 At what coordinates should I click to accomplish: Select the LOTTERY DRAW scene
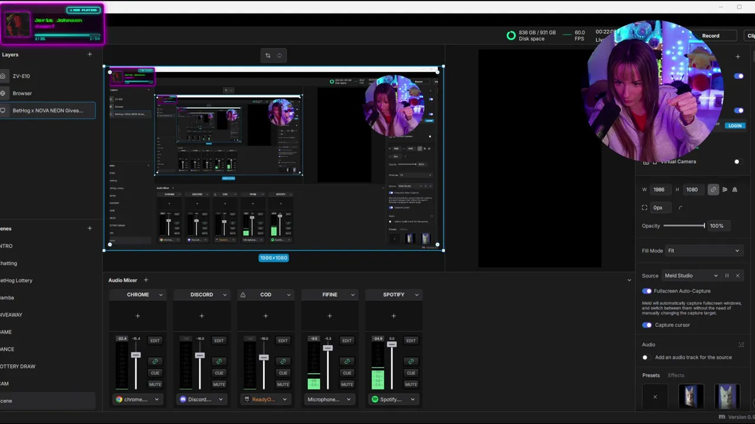click(18, 366)
